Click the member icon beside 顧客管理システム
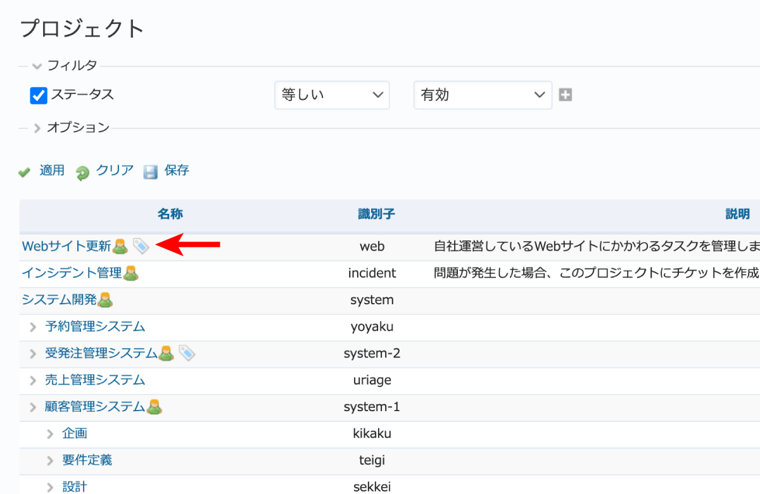Viewport: 760px width, 494px height. [154, 406]
